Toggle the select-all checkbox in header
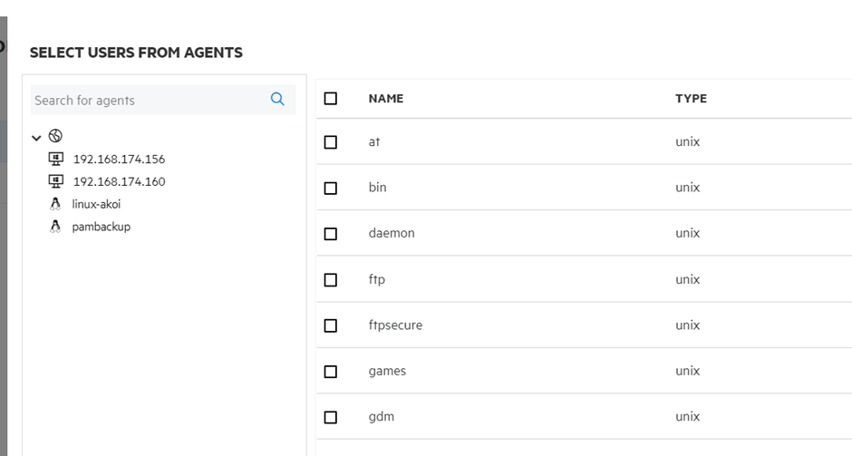This screenshot has width=852, height=456. pyautogui.click(x=331, y=98)
